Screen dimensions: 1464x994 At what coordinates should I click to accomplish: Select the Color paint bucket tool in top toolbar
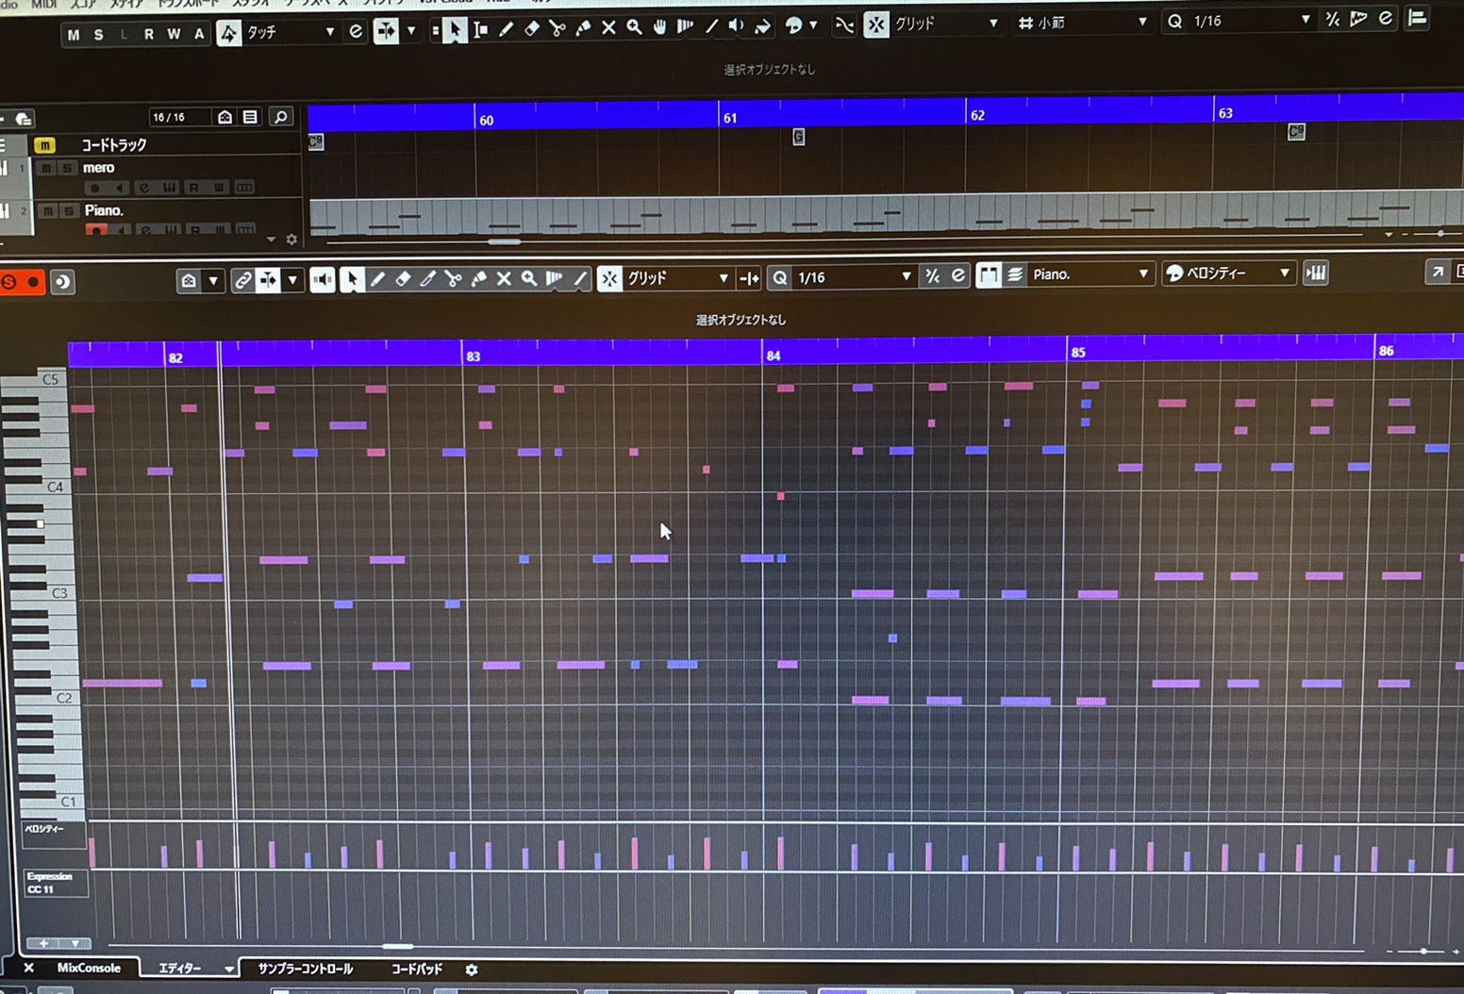761,27
